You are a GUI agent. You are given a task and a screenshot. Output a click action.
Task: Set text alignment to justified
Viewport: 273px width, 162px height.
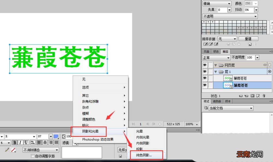click(57, 143)
